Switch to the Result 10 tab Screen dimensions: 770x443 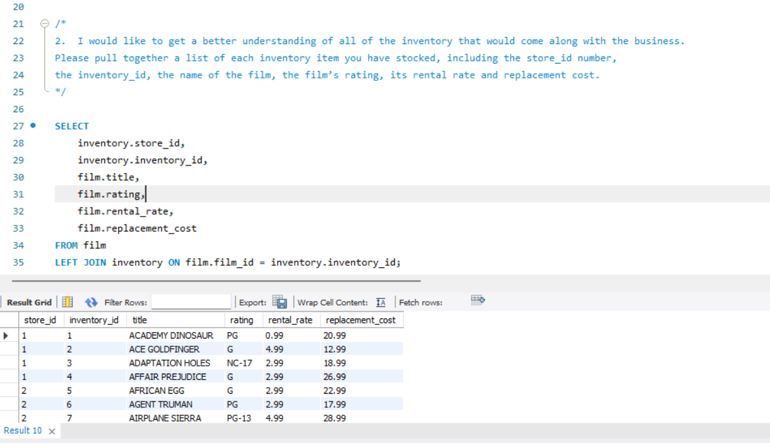[x=23, y=430]
